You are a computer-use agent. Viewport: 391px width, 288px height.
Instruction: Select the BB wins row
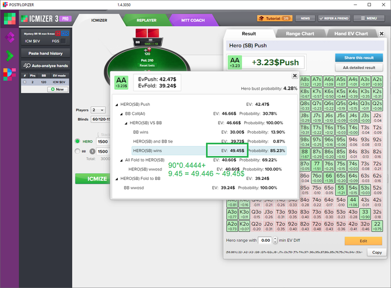coord(209,132)
